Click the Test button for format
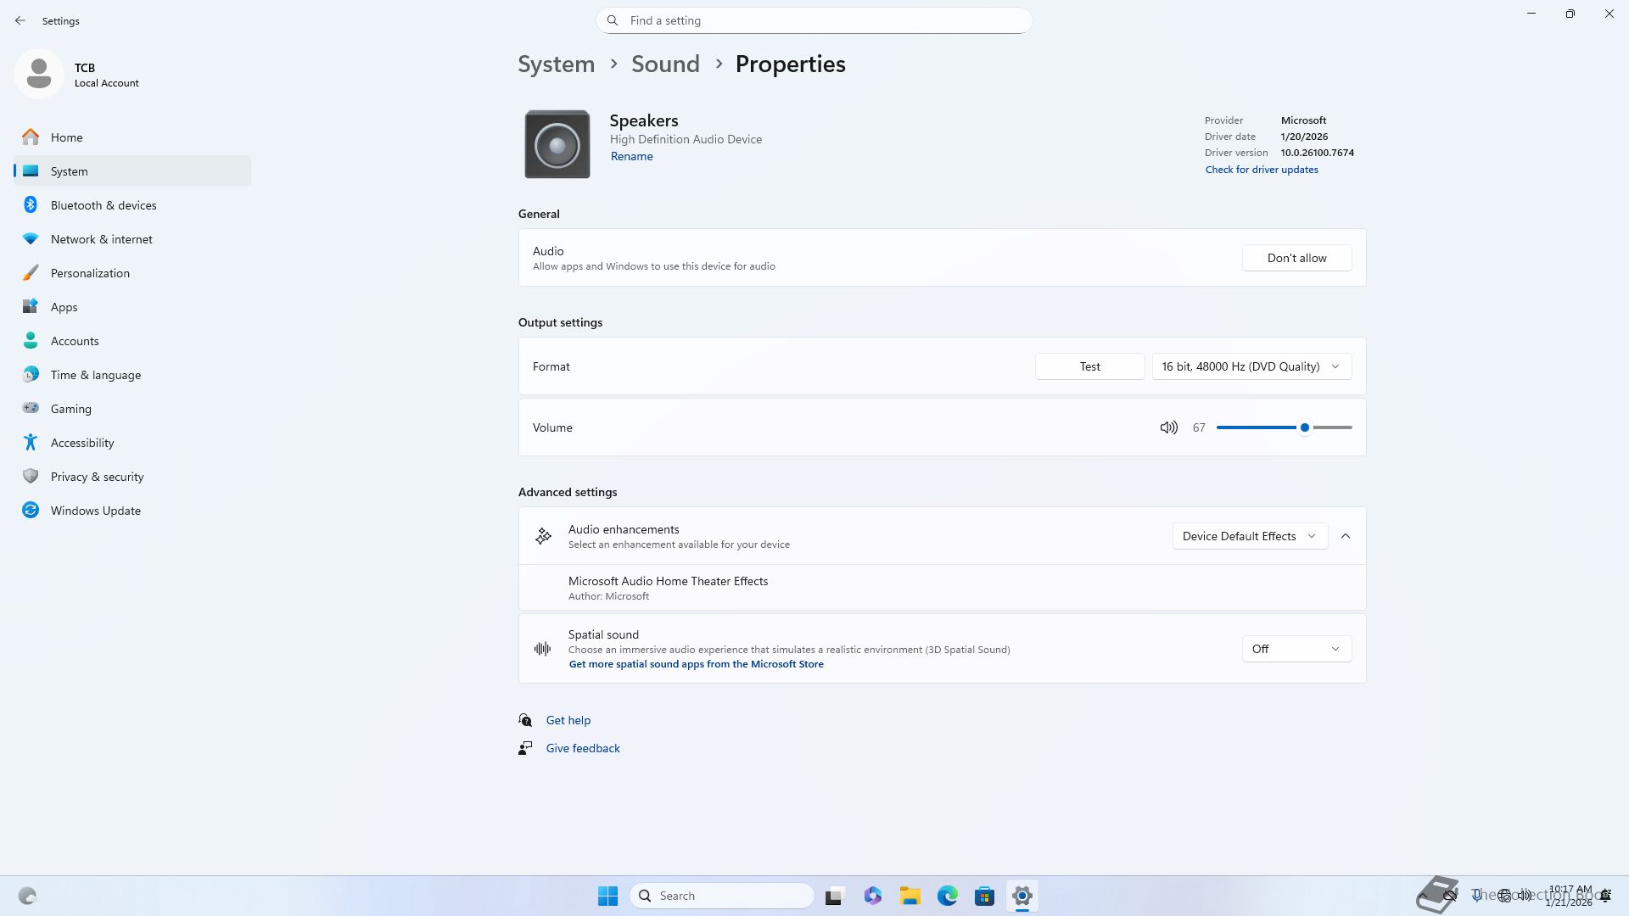1629x916 pixels. (x=1089, y=366)
